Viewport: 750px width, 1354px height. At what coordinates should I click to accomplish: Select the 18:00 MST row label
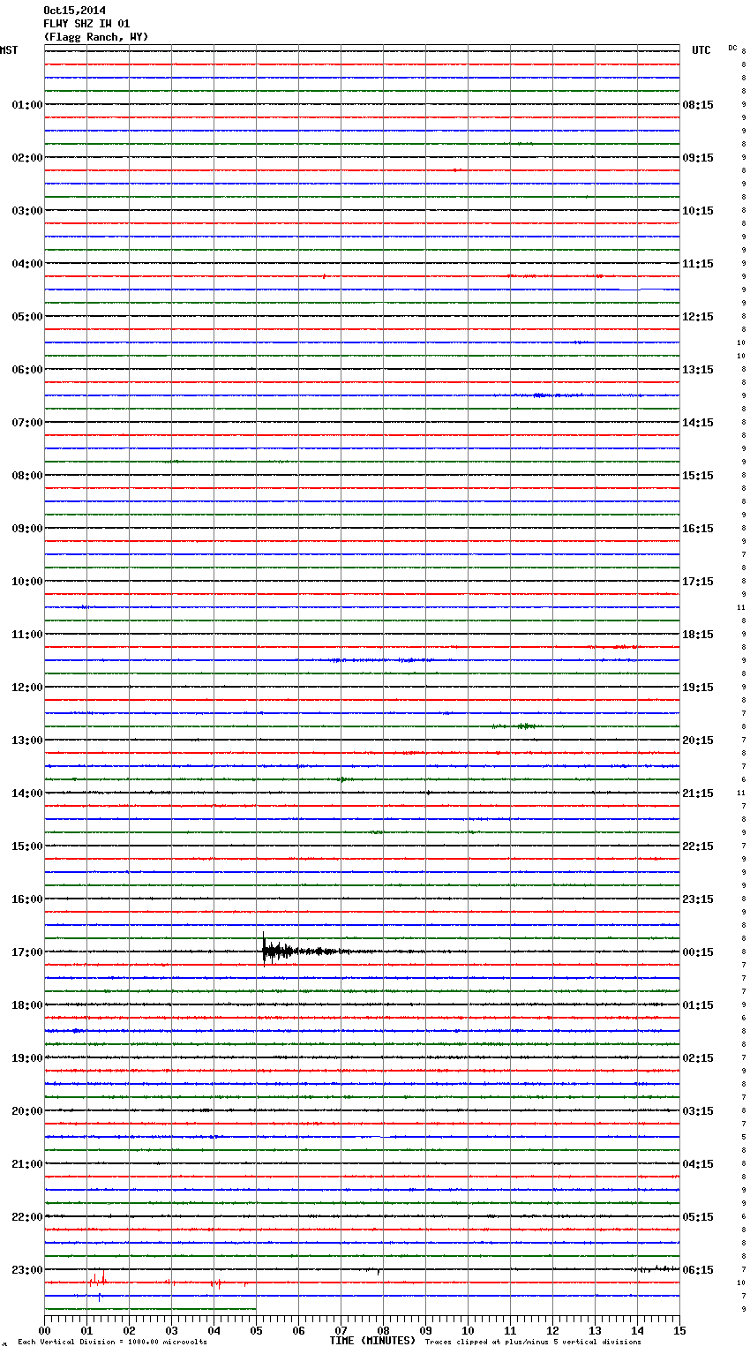pyautogui.click(x=27, y=1005)
